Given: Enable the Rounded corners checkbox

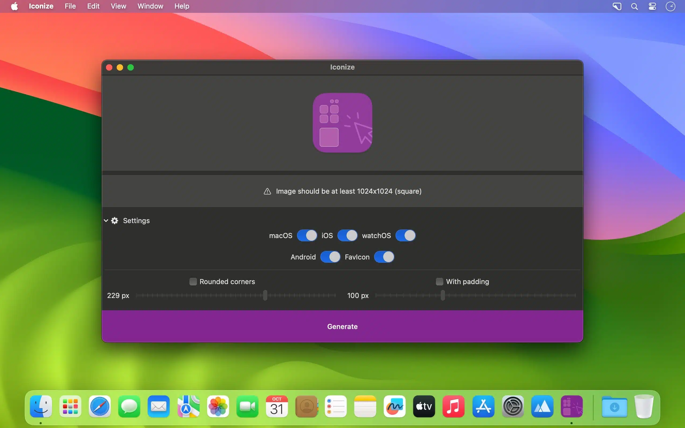Looking at the screenshot, I should pos(193,281).
